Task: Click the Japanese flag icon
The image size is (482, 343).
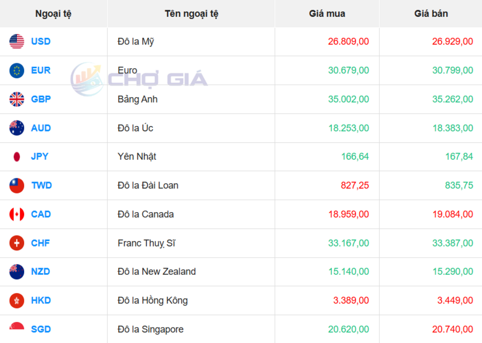Action: pos(17,157)
